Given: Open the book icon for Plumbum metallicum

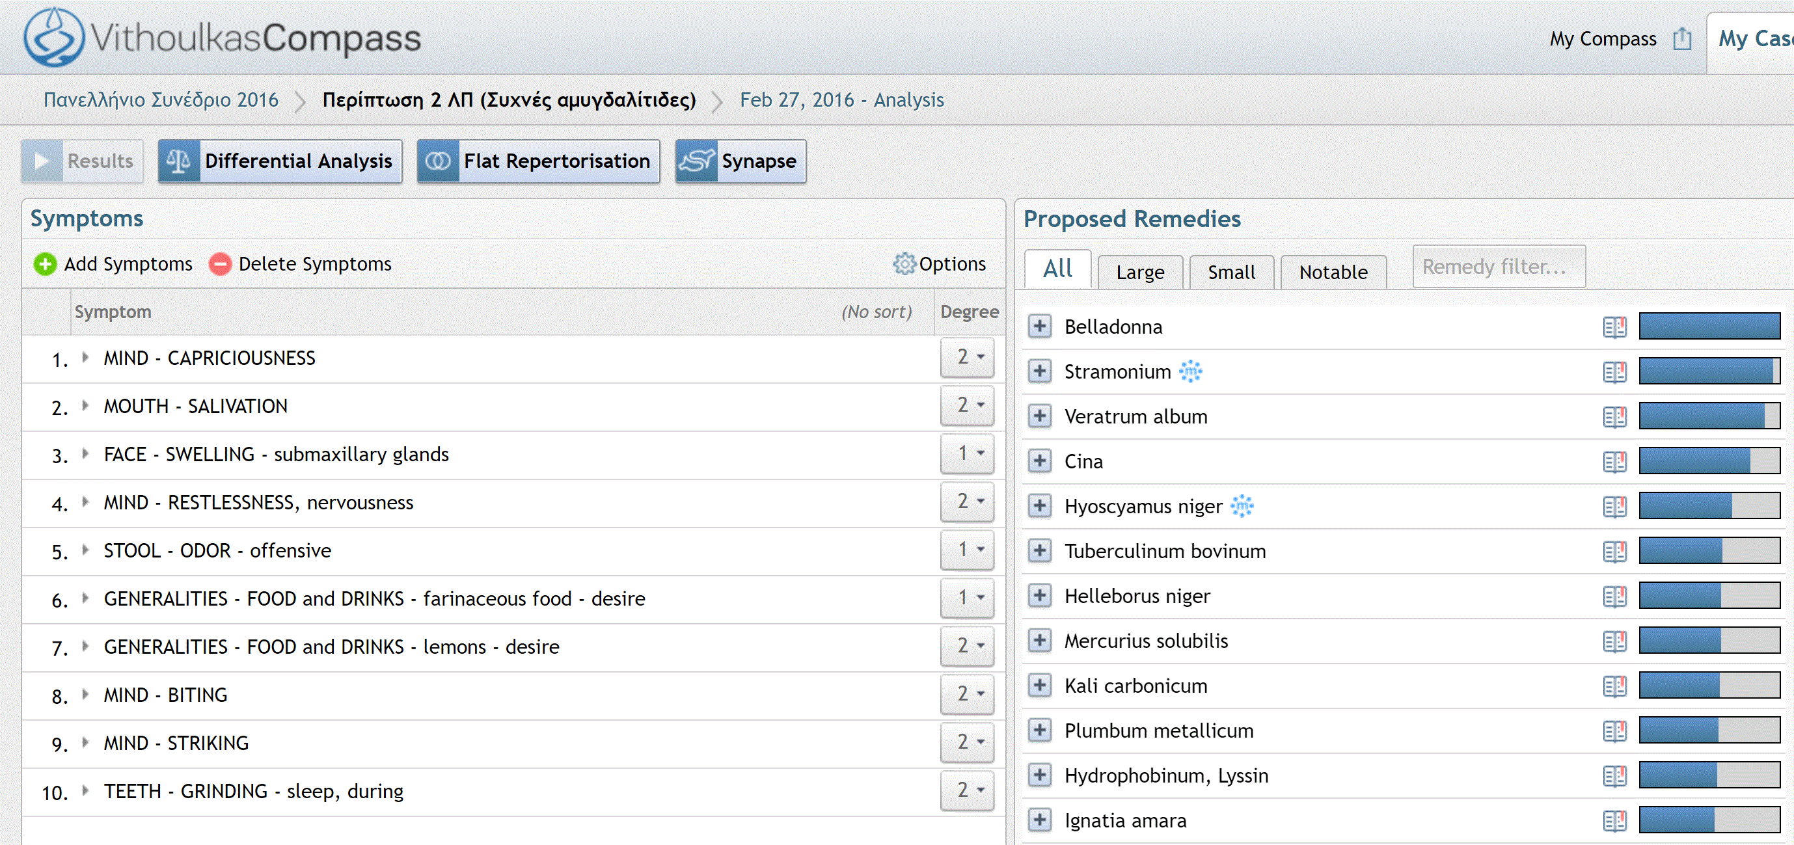Looking at the screenshot, I should pos(1614,731).
